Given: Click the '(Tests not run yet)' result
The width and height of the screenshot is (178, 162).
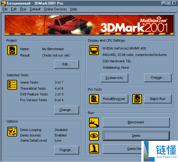Looking at the screenshot, I should [x=56, y=55].
